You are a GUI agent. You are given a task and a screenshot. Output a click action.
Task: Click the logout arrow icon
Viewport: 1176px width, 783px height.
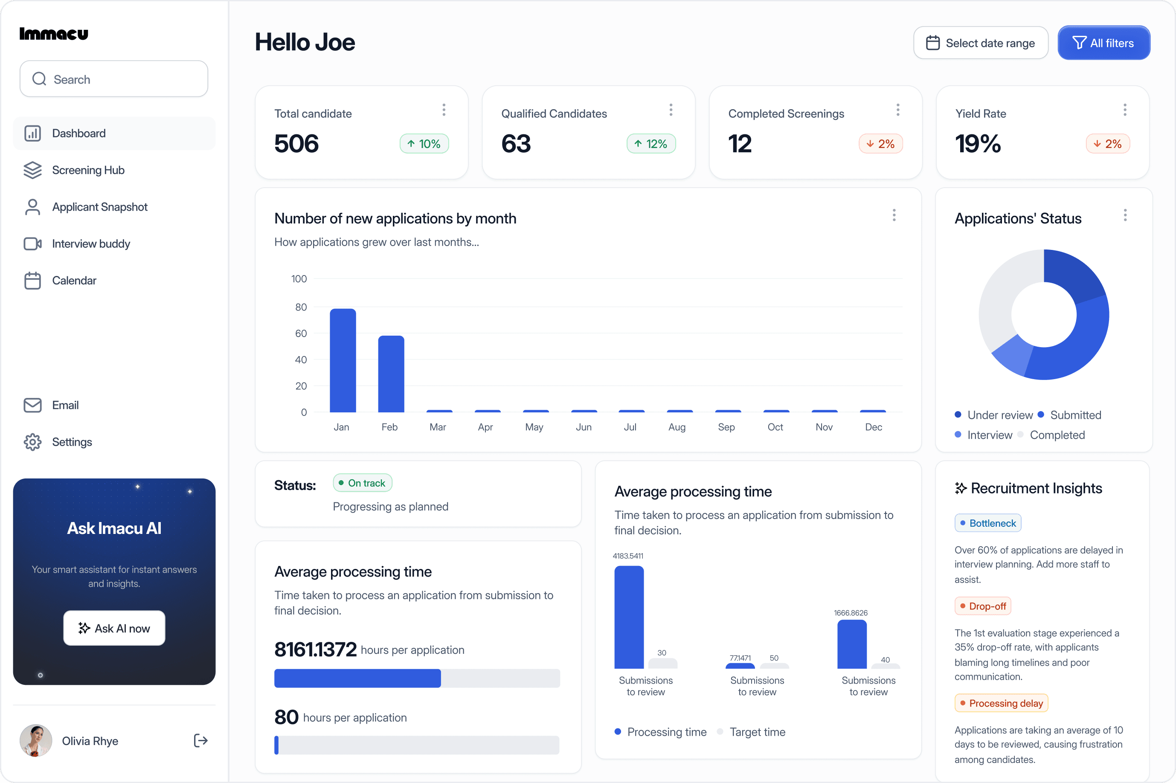click(x=200, y=740)
